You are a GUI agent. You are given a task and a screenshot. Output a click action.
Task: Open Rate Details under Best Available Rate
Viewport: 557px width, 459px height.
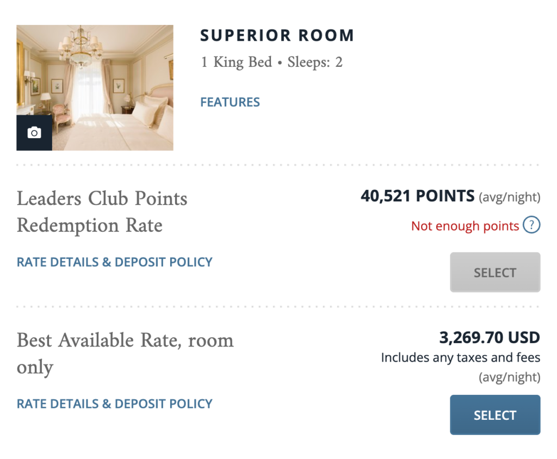coord(114,404)
